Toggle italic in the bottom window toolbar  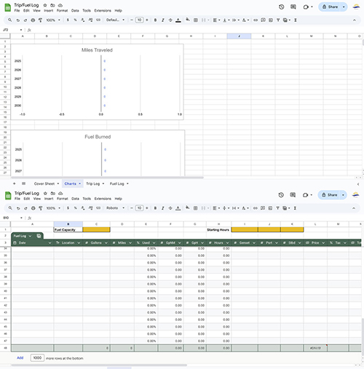pos(163,208)
